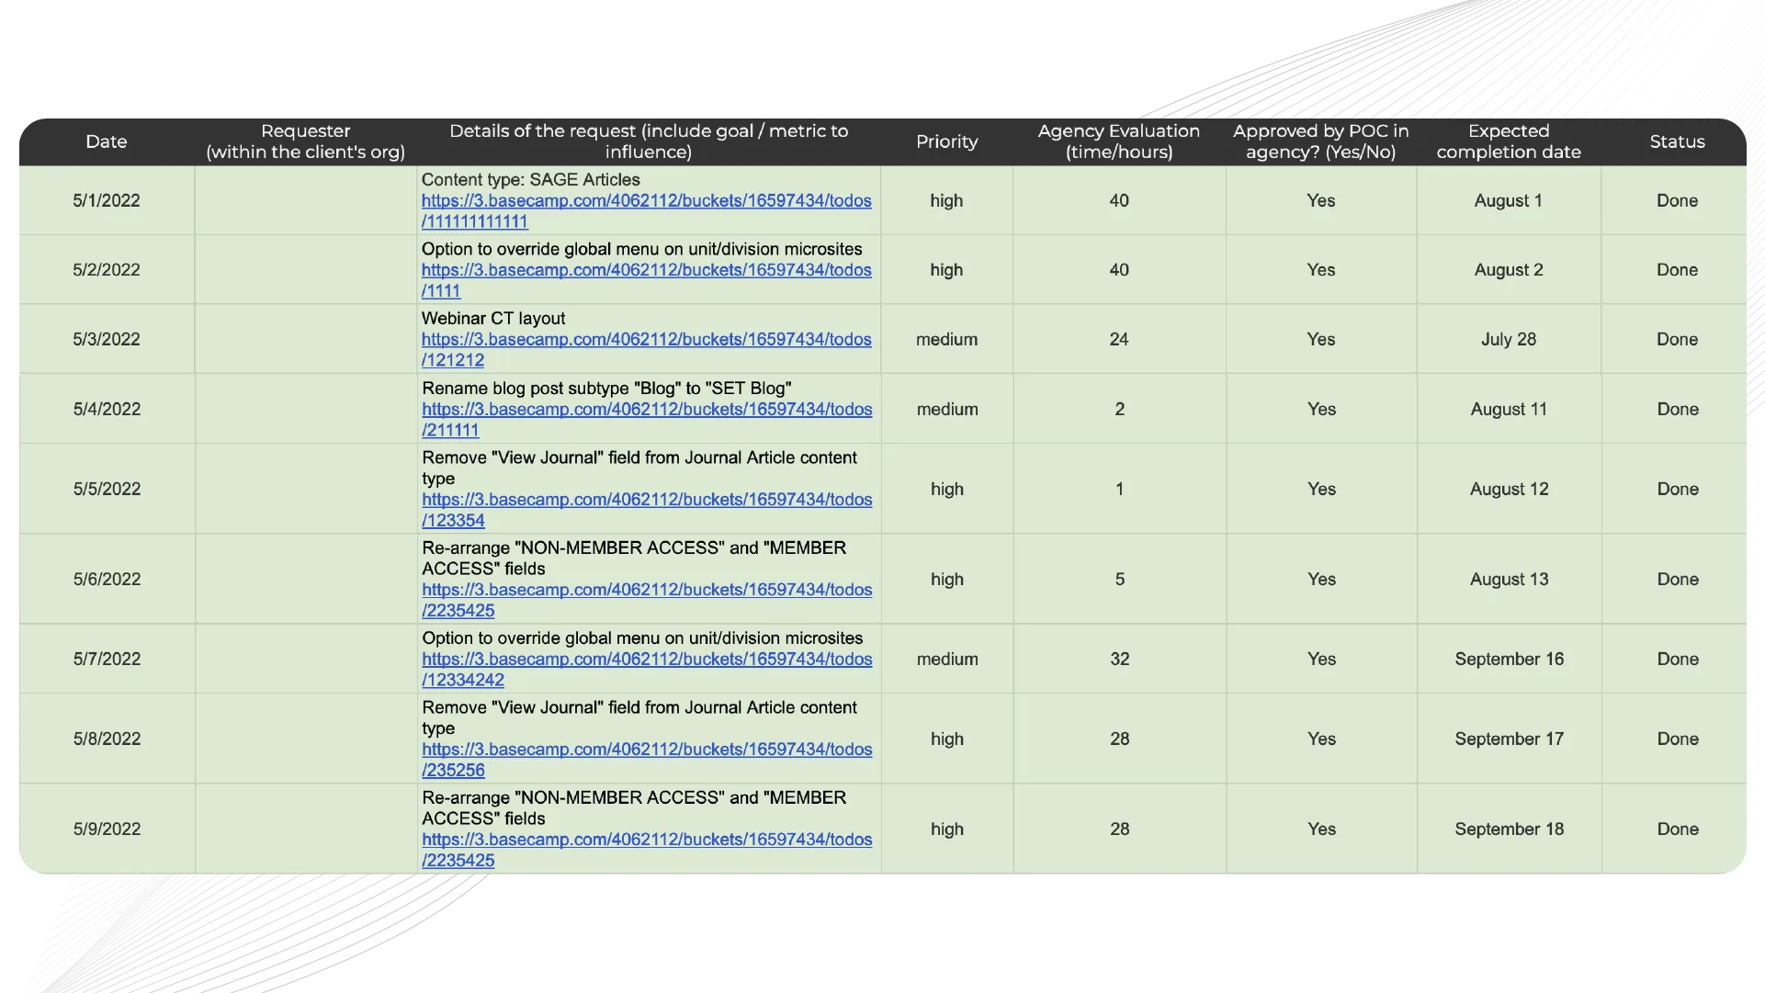The image size is (1765, 993).
Task: Open the Webinar CT layout basecamp link
Action: 646,349
